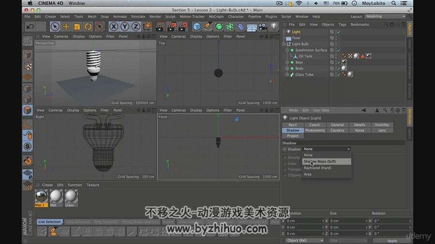
Task: Add a Camera object icon
Action: click(x=263, y=27)
